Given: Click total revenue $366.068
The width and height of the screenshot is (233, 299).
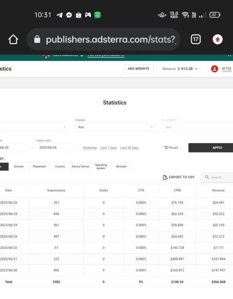Looking at the screenshot, I should click(x=218, y=282).
